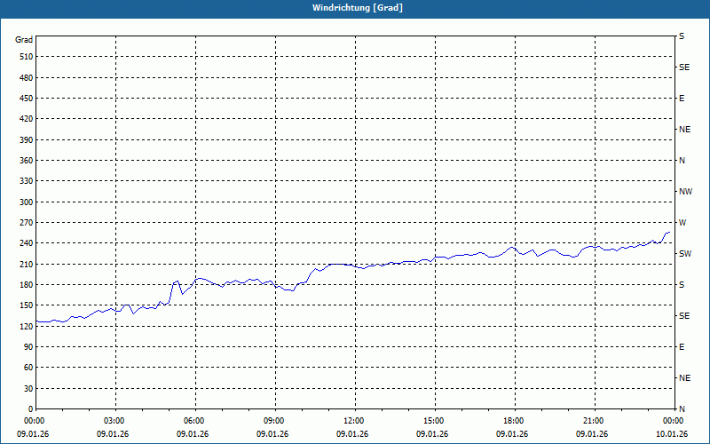Viewport: 710px width, 444px height.
Task: Pick the 360 left-axis value
Action: 27,161
